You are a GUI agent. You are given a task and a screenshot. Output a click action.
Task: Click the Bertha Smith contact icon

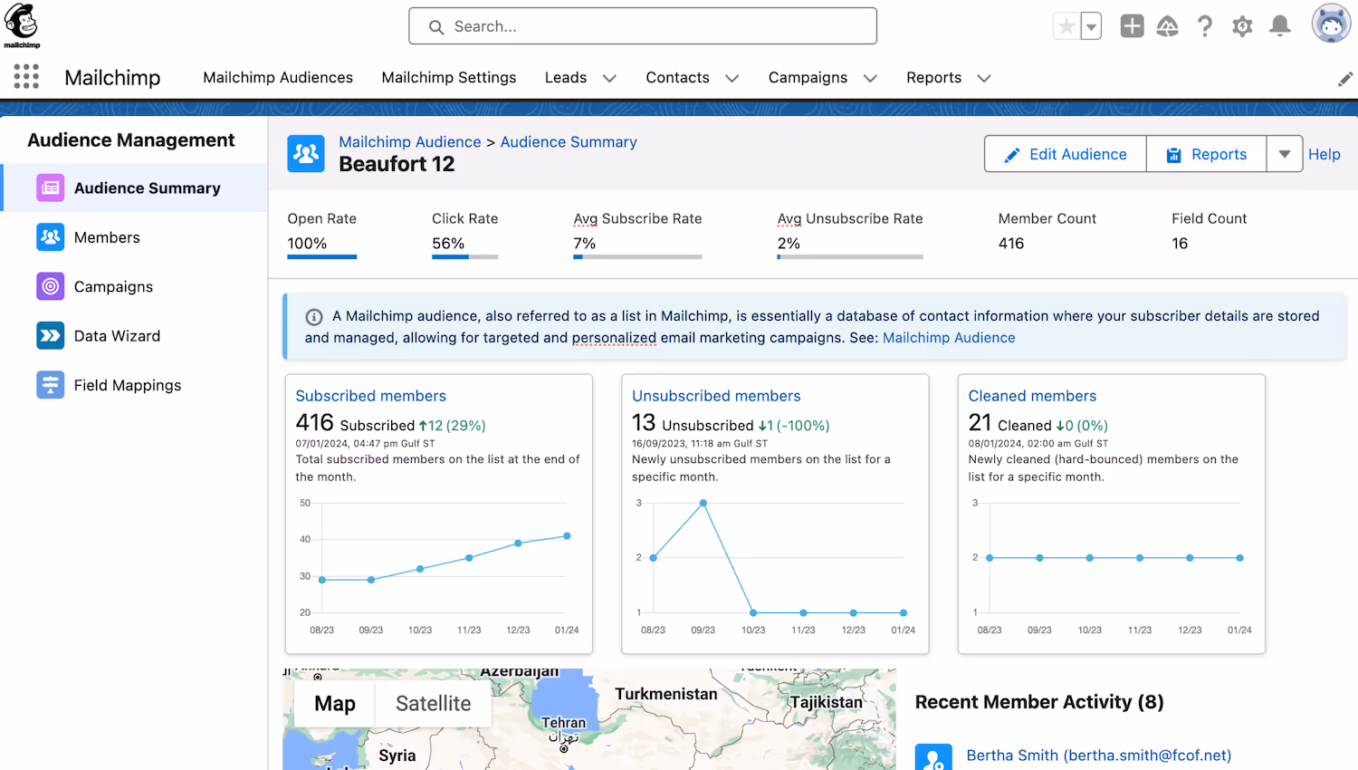click(x=933, y=757)
